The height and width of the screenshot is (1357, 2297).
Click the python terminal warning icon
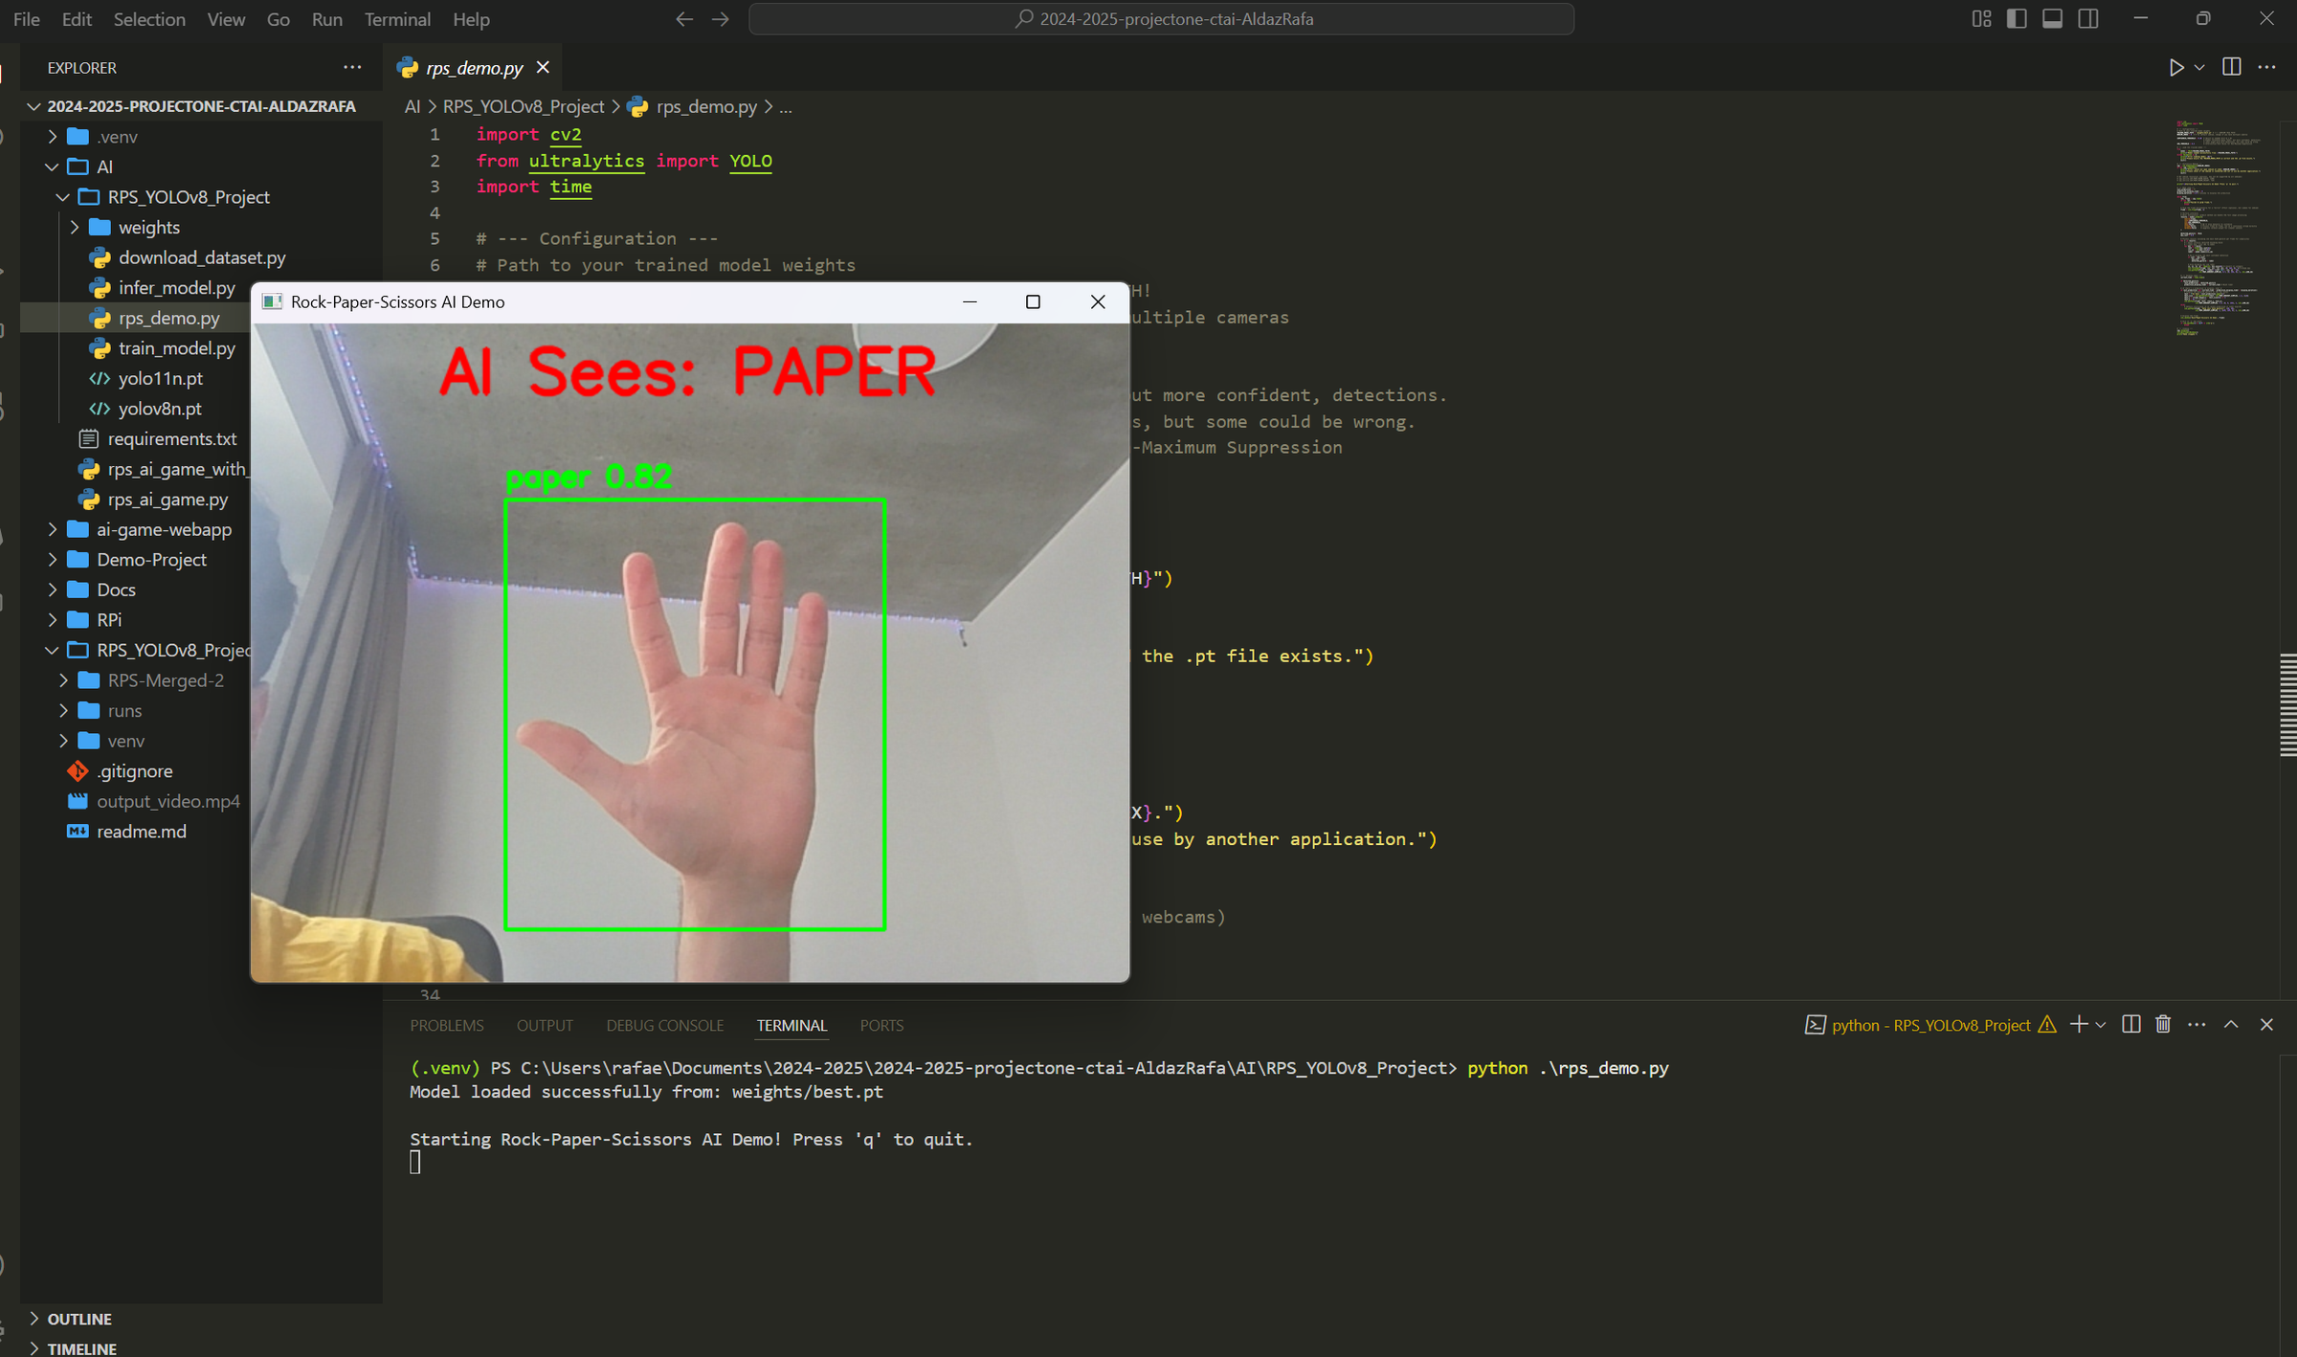pos(2047,1024)
